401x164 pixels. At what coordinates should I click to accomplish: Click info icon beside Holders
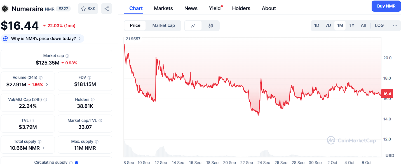point(93,100)
